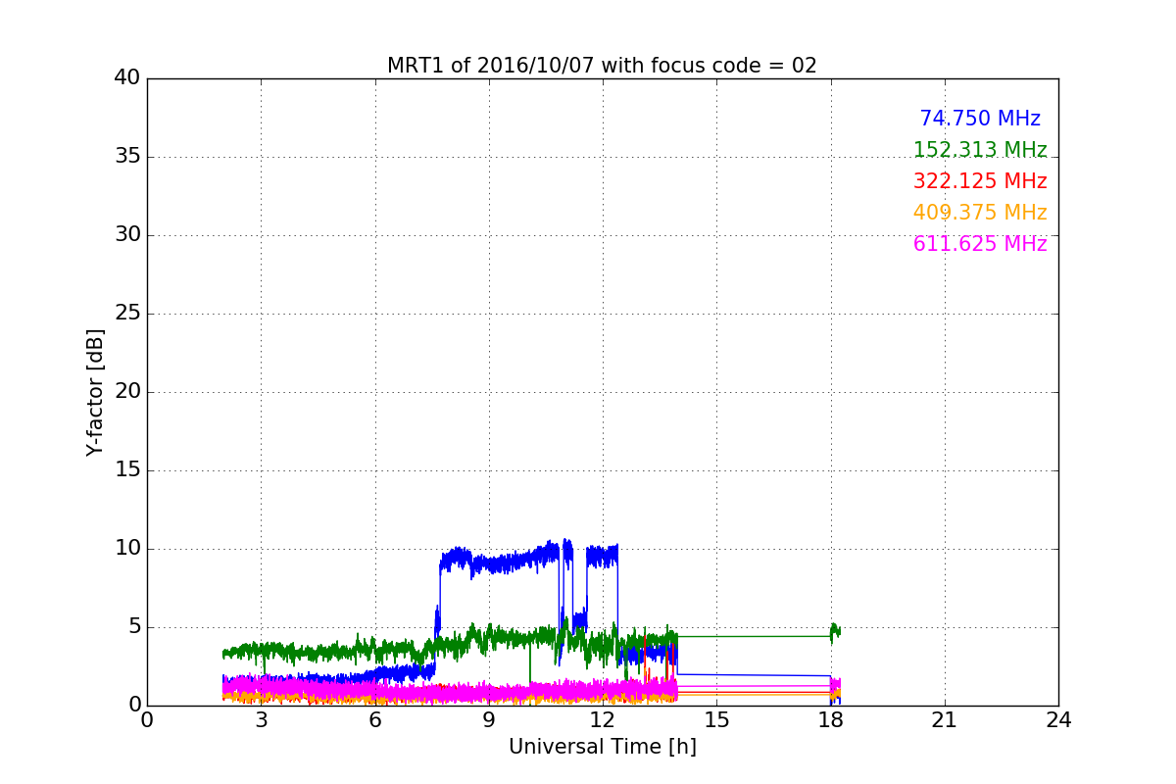Click the x-axis tick label 6
Image resolution: width=1176 pixels, height=784 pixels.
tap(375, 720)
